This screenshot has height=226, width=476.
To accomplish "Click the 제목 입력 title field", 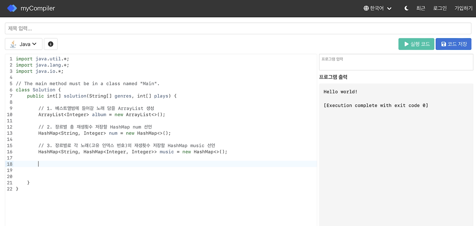I will (x=238, y=28).
